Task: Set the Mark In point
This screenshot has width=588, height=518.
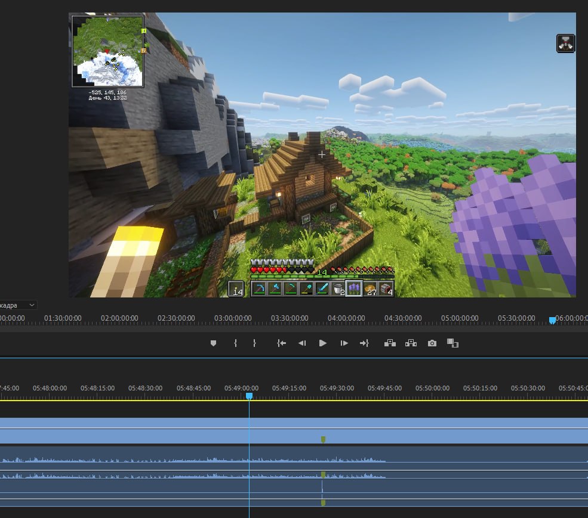Action: click(x=235, y=343)
